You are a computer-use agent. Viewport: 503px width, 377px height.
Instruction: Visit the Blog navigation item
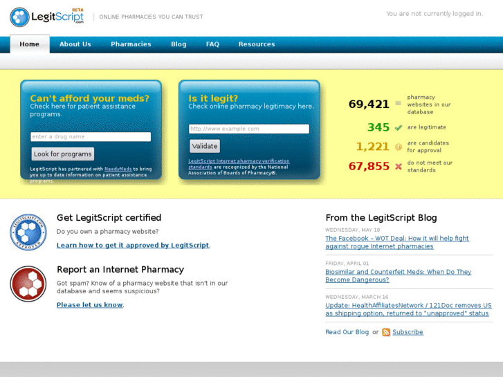(179, 44)
